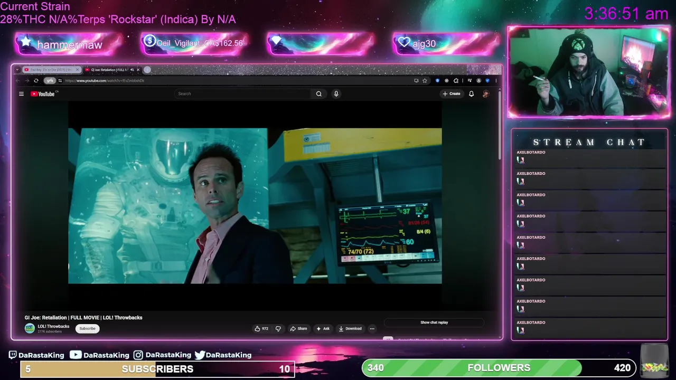
Task: Click the webcam overlay feed
Action: (x=589, y=72)
